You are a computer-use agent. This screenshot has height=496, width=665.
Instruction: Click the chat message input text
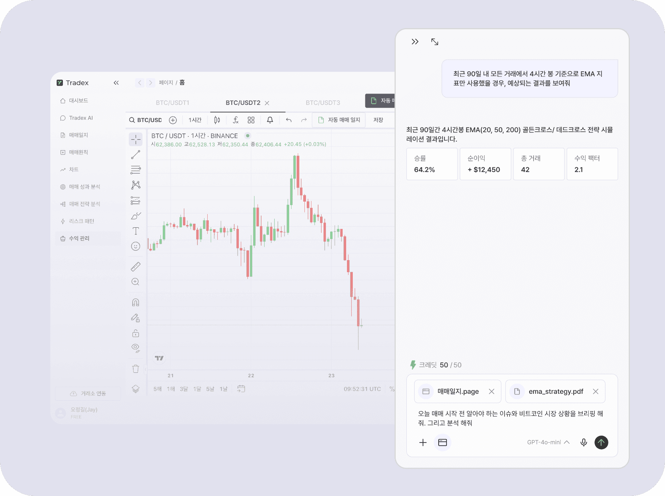(510, 418)
